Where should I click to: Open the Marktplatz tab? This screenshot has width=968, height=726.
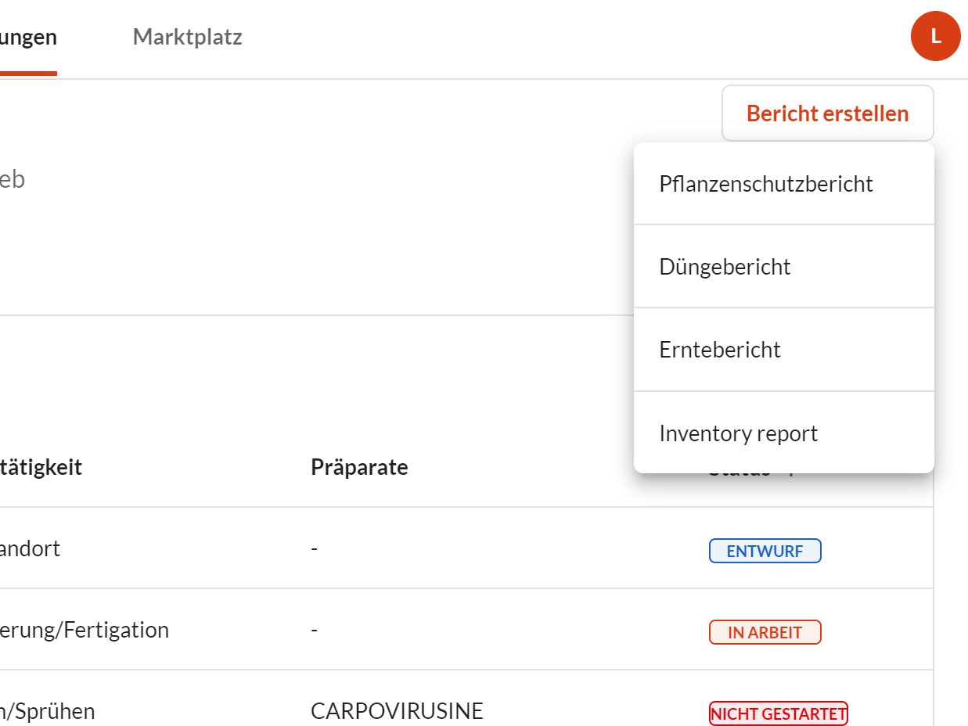tap(187, 37)
